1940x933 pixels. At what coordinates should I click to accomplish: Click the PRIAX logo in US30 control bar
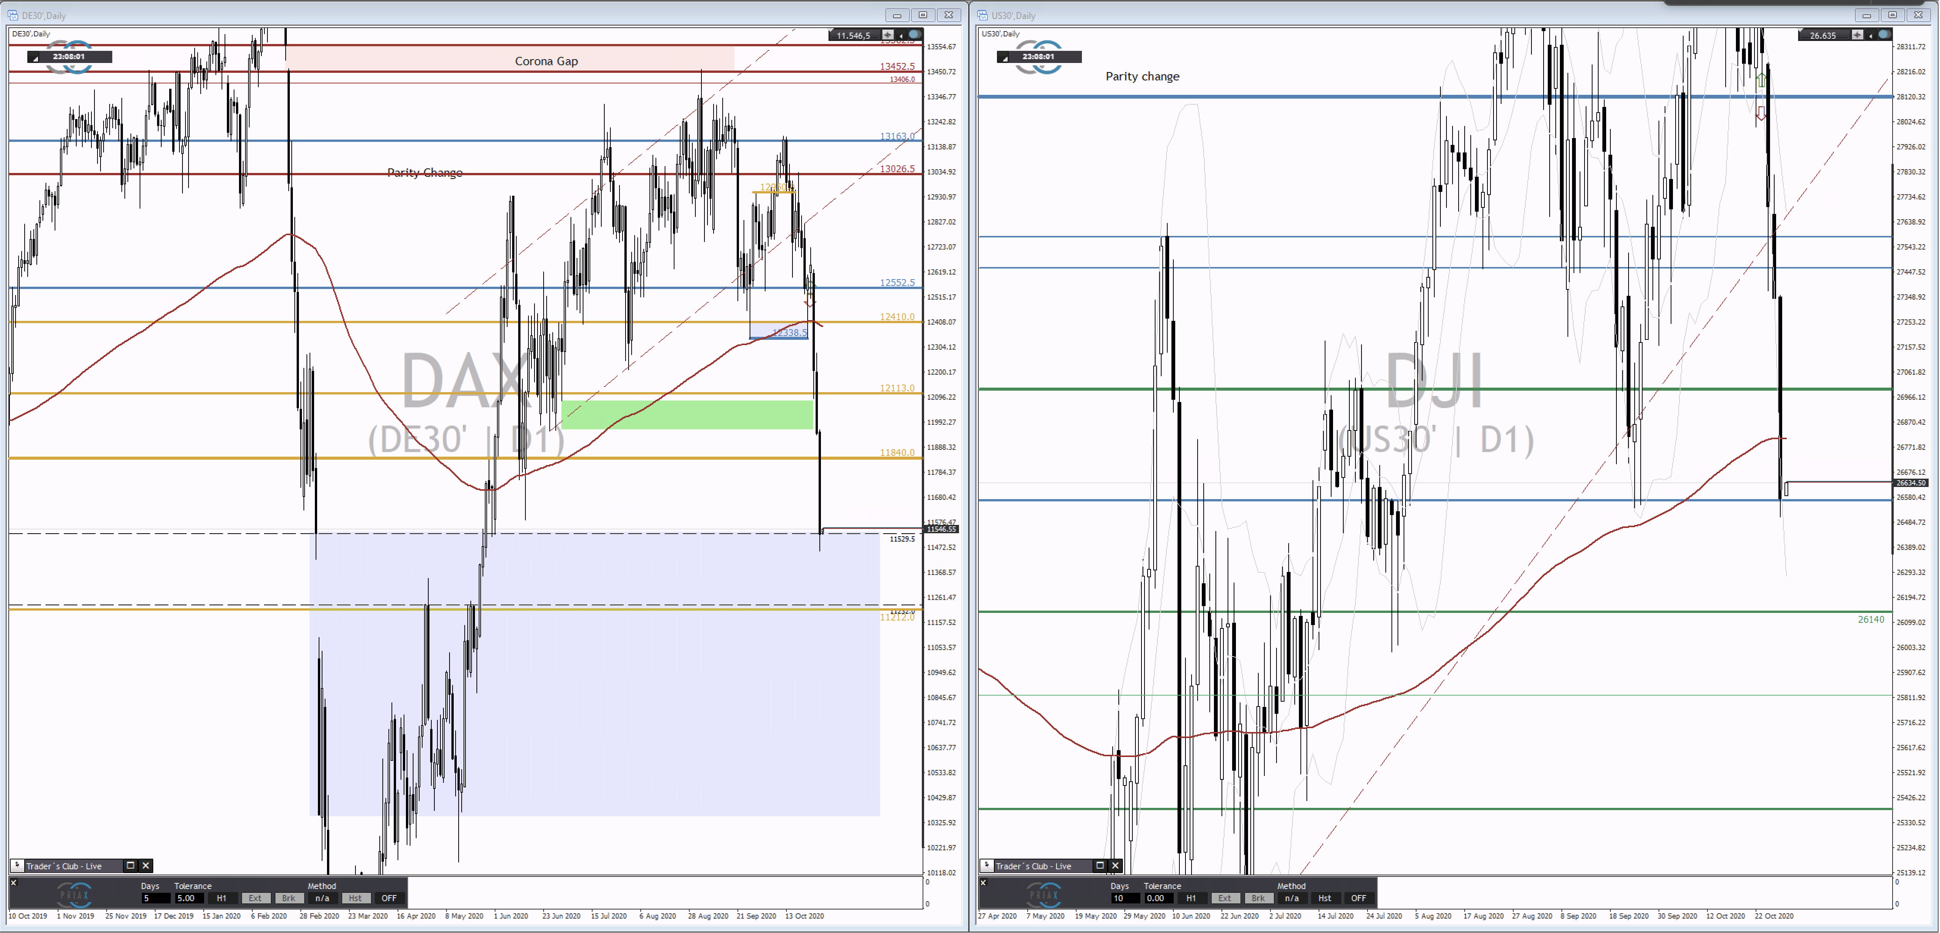click(1045, 895)
